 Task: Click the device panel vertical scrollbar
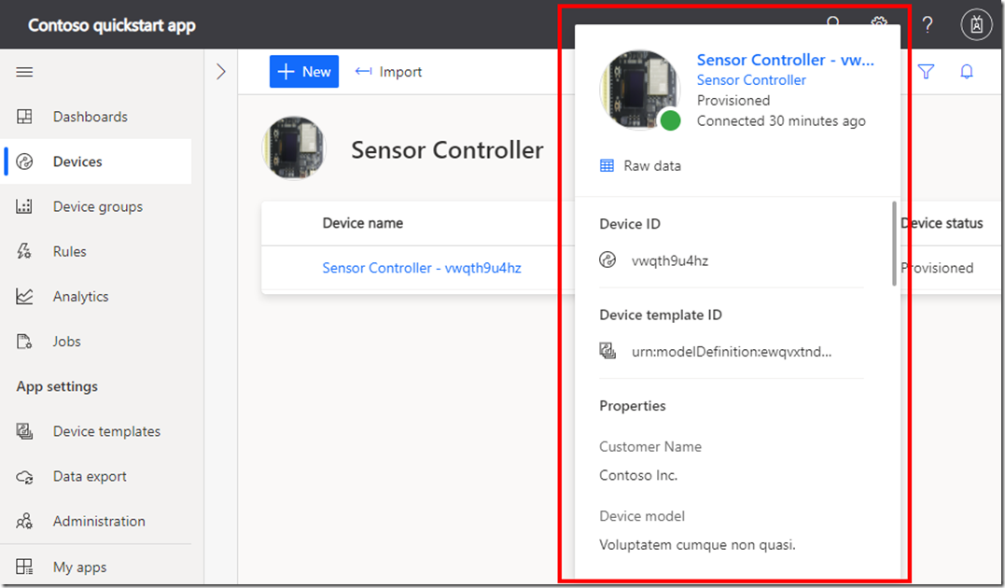894,243
